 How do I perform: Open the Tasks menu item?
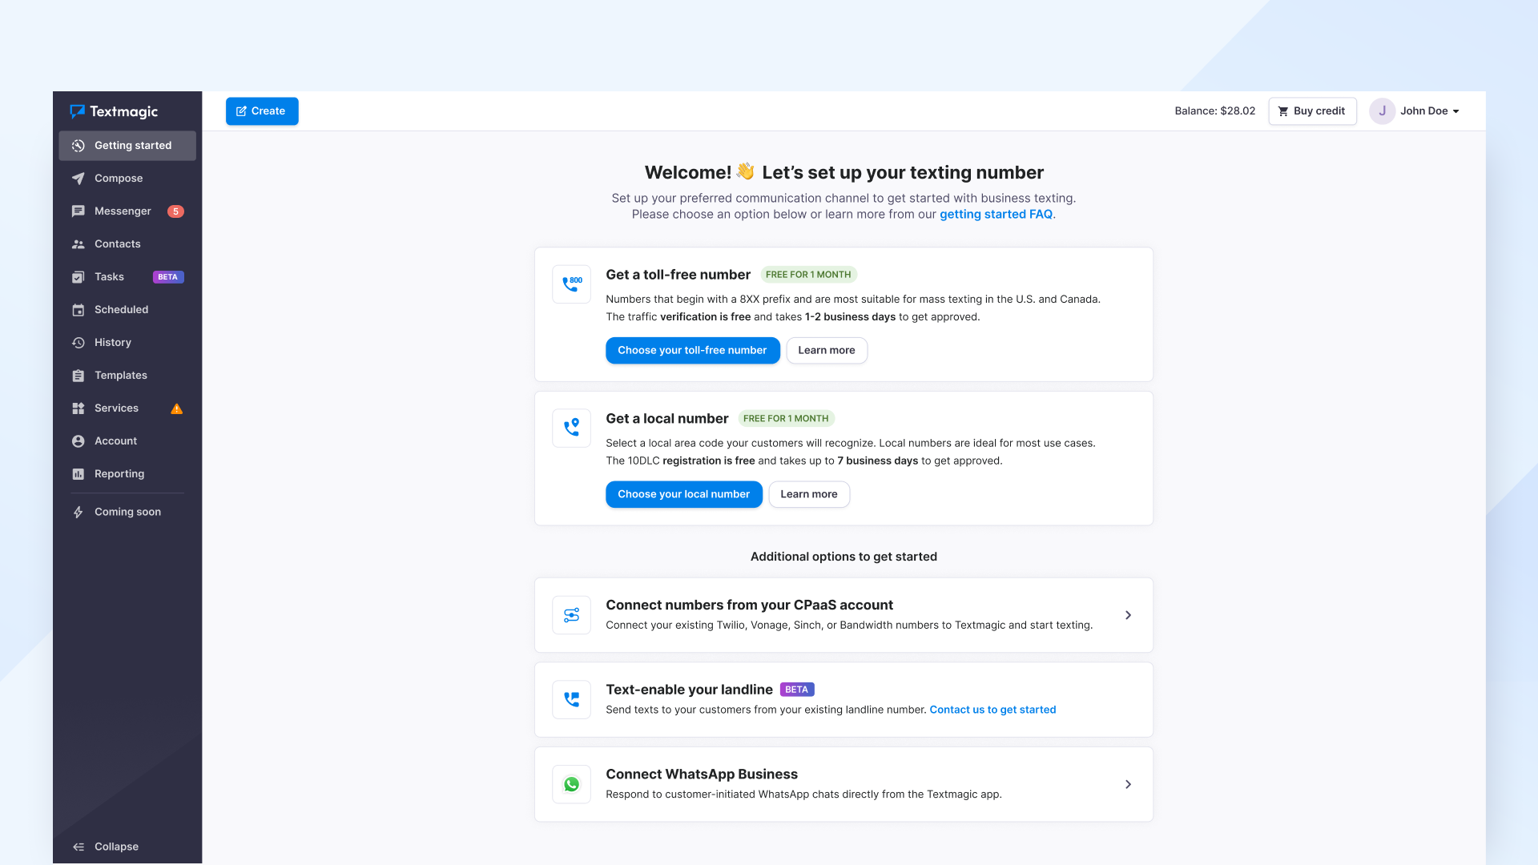tap(127, 277)
